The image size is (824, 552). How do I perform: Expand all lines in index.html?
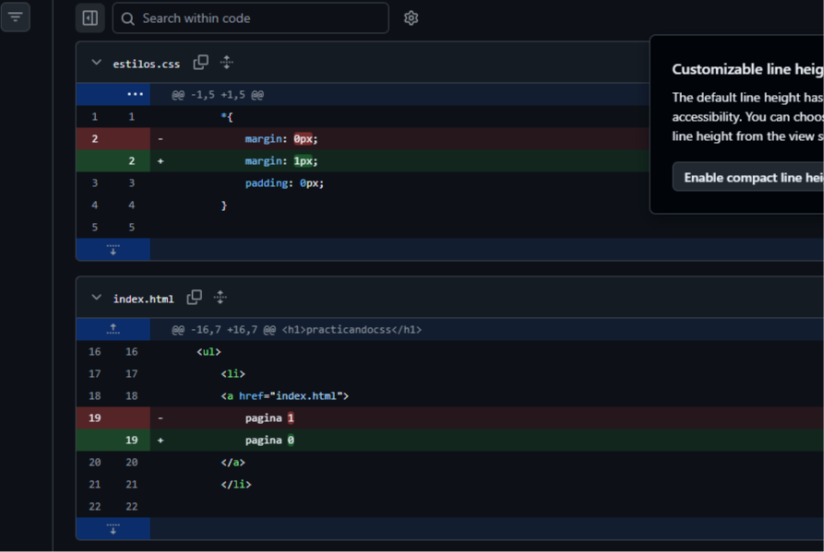tap(221, 298)
